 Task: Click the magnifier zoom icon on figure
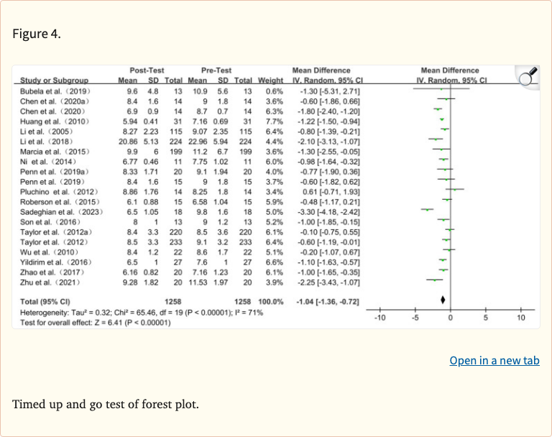click(528, 75)
